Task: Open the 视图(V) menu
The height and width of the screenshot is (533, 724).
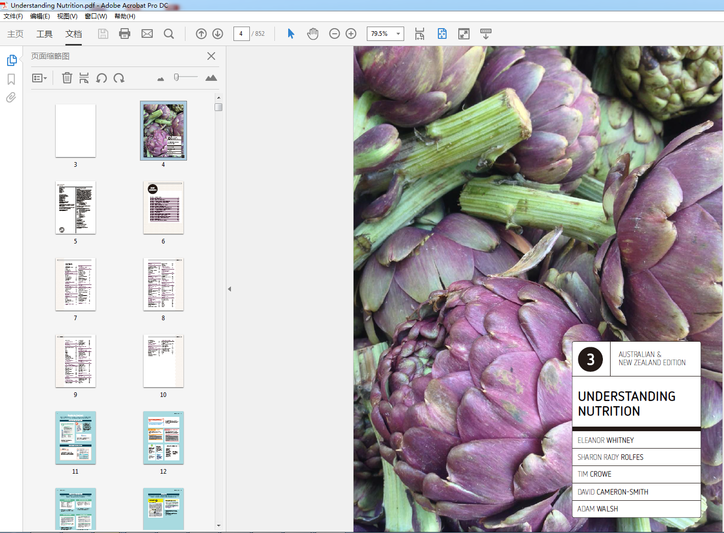Action: [67, 16]
